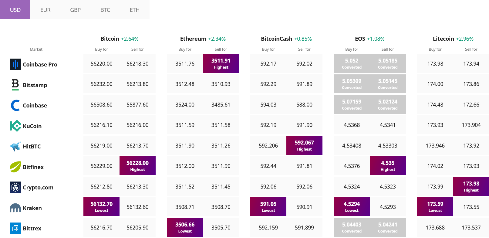Click the Coinbase blue C logo
Viewport: 489px width, 238px height.
[x=15, y=105]
